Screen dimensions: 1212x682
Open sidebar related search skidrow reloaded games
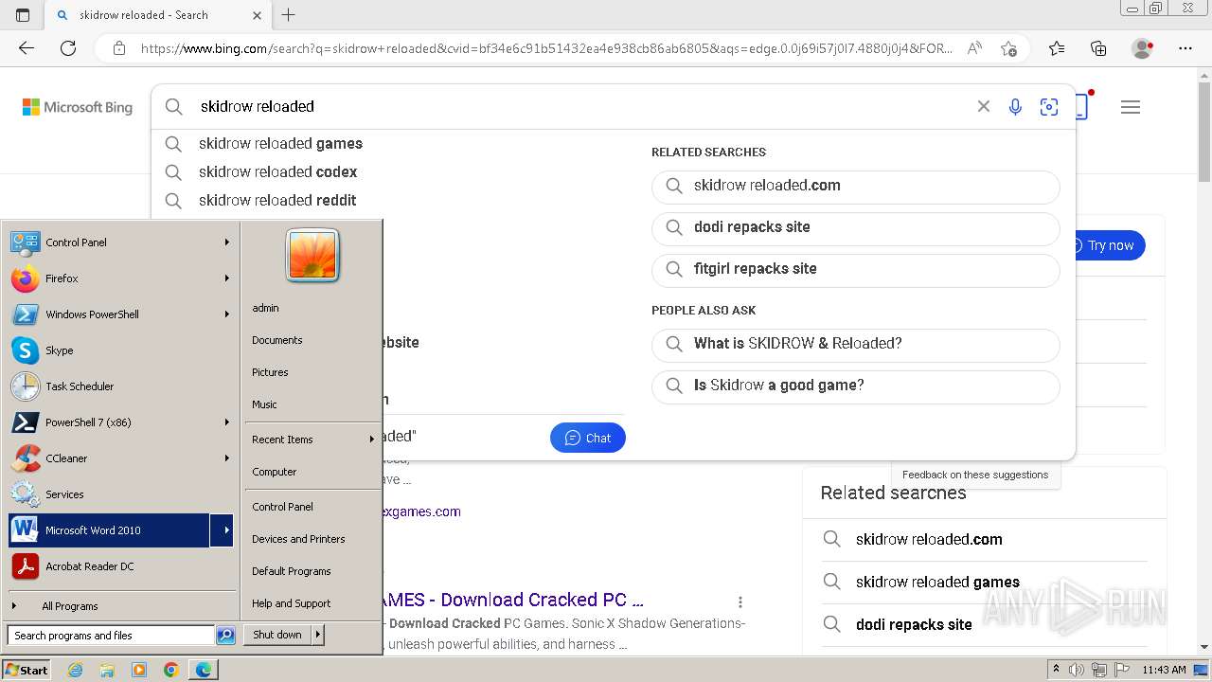(x=937, y=582)
